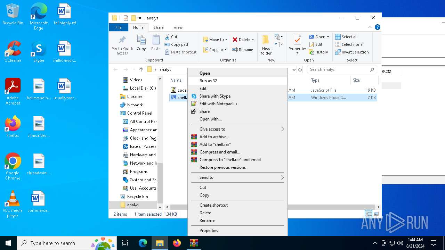Switch to details view icon
This screenshot has height=250, width=445.
coord(369,214)
